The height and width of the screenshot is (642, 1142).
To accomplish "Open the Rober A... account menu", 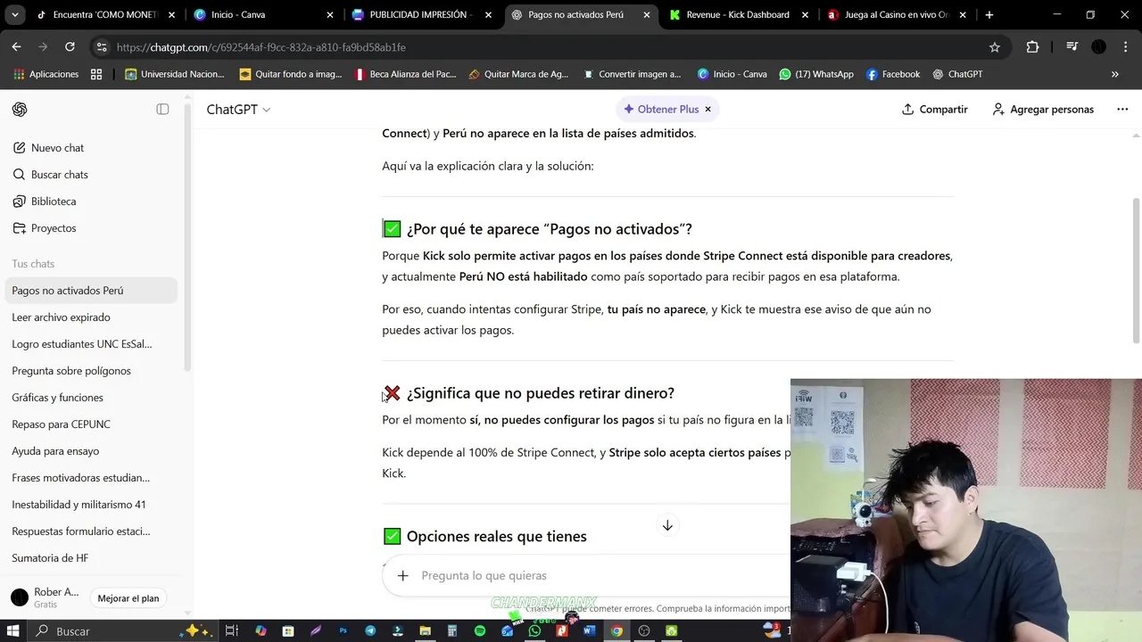I will click(x=46, y=597).
